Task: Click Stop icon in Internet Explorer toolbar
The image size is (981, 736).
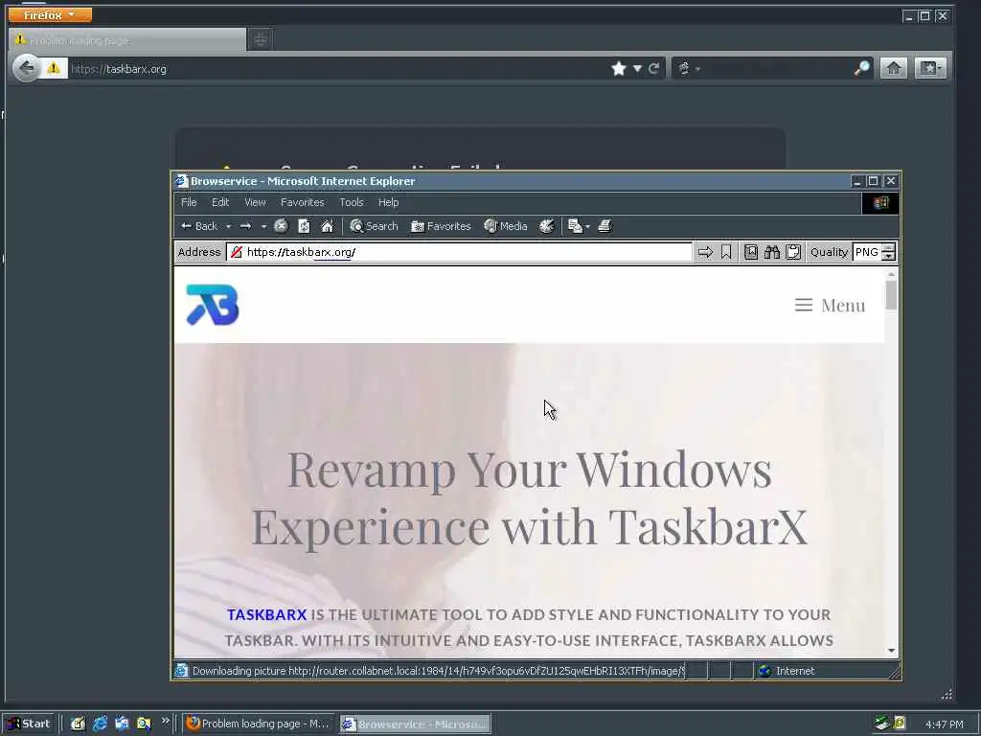Action: (281, 226)
